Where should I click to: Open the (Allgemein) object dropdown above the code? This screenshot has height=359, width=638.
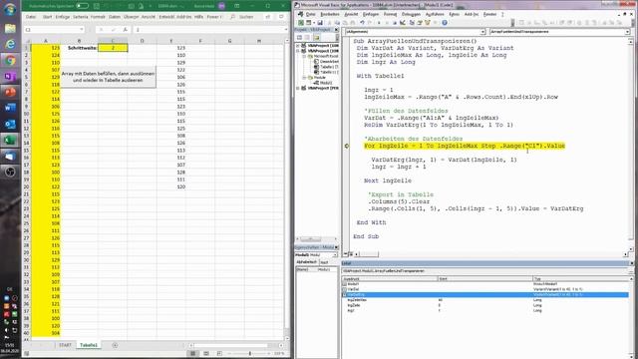(482, 32)
